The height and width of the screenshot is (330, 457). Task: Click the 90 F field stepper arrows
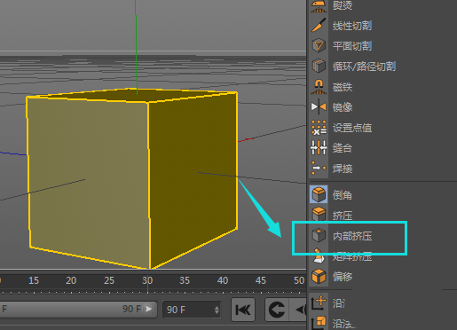217,310
